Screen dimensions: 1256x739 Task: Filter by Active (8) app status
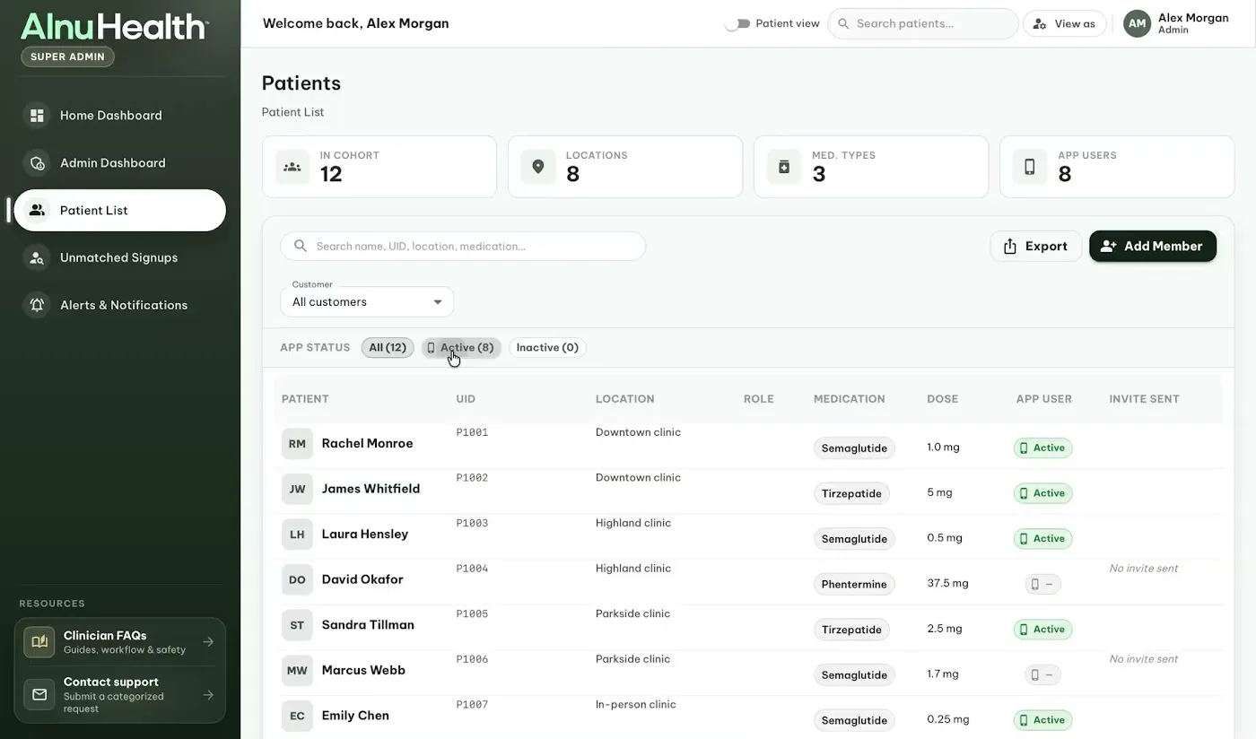pos(461,347)
